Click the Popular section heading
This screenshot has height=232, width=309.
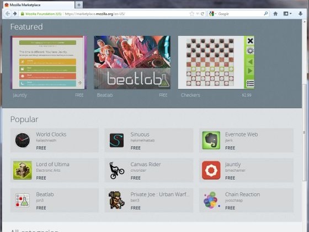pyautogui.click(x=24, y=119)
